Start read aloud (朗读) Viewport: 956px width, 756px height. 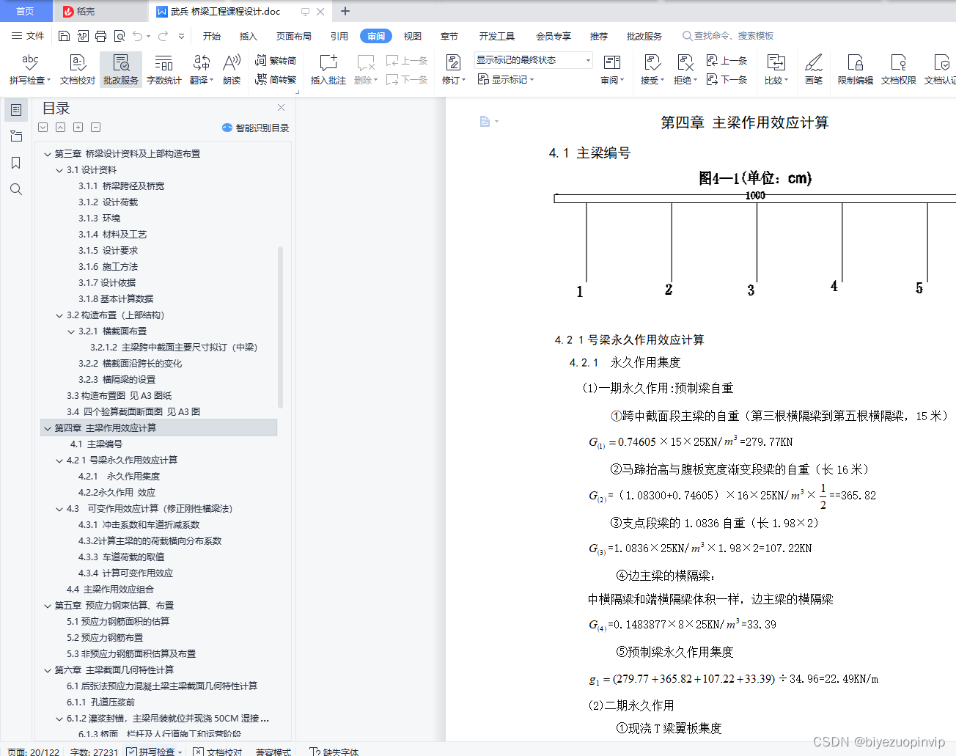coord(232,70)
